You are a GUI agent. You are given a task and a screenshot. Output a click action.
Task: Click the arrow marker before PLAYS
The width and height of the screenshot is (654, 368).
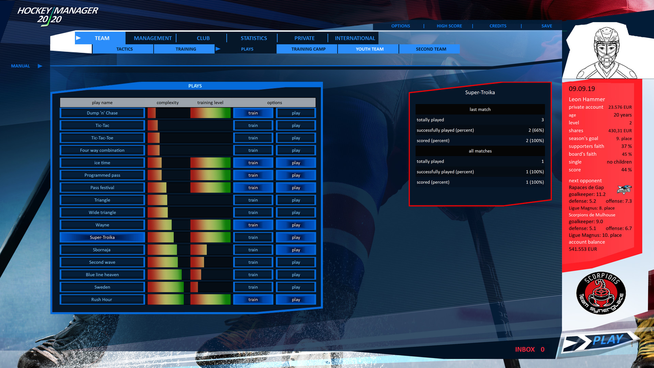tap(218, 49)
